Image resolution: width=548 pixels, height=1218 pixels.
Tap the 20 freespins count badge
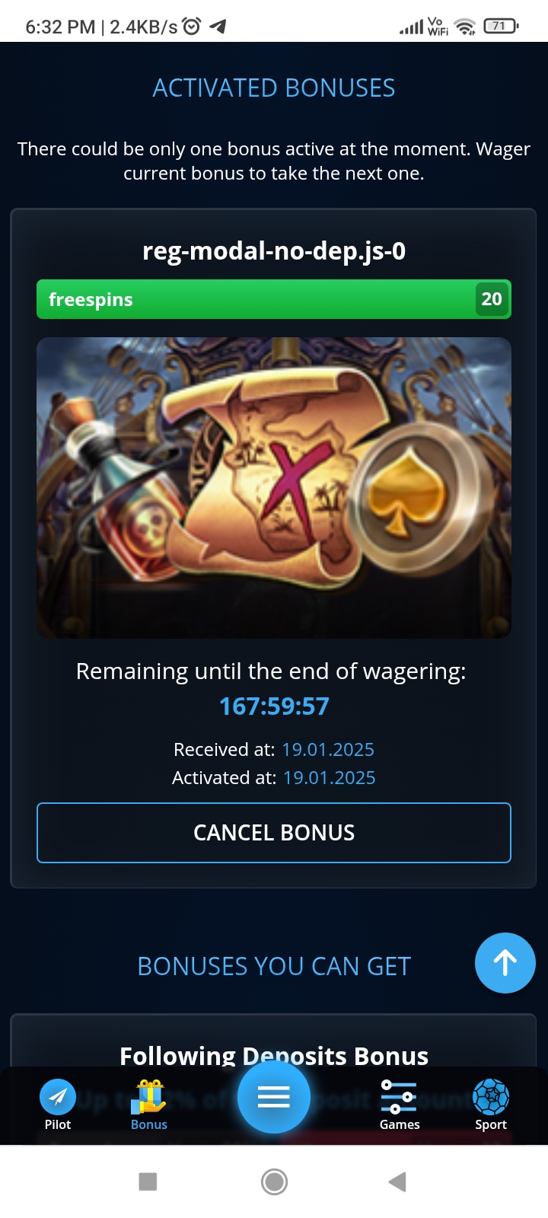492,299
